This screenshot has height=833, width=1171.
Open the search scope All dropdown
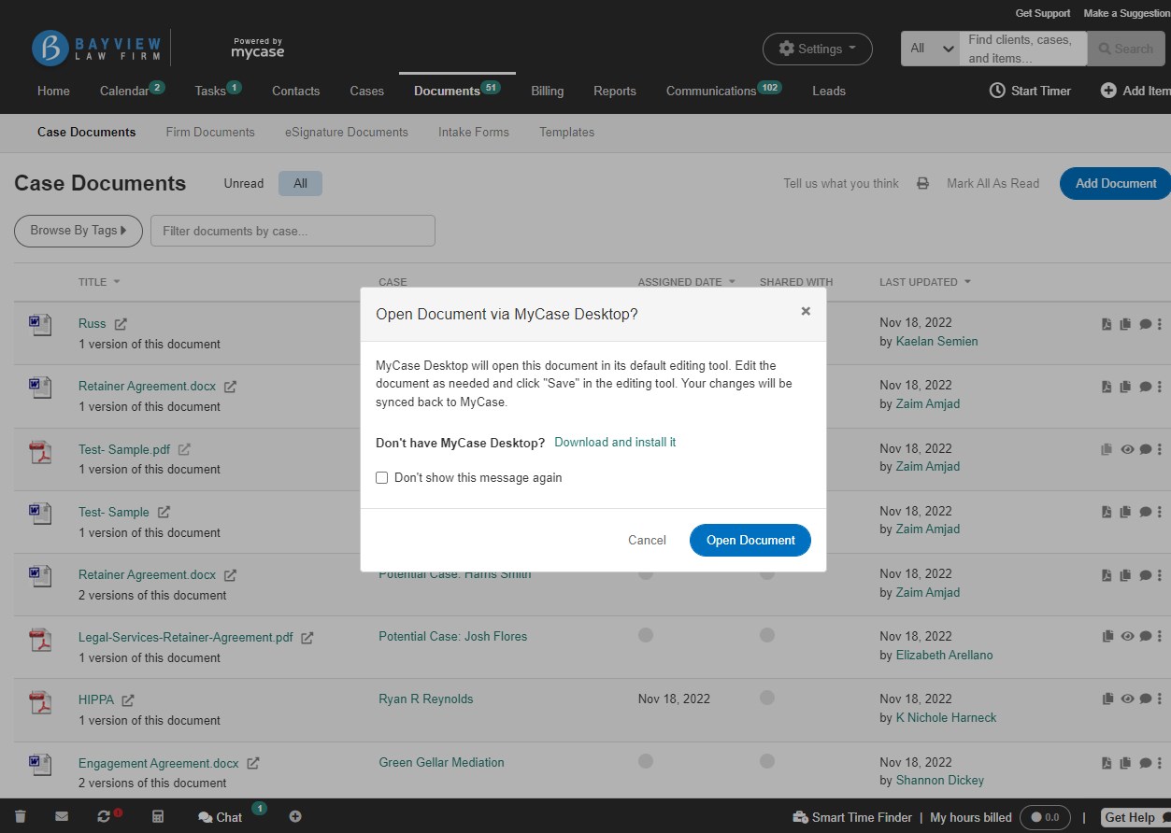929,46
